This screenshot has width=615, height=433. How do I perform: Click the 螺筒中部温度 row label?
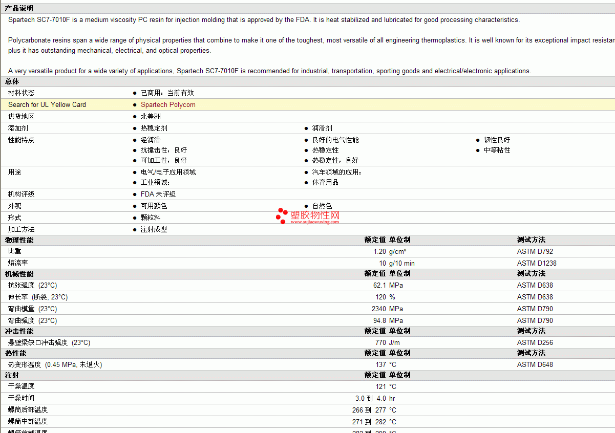coord(28,421)
